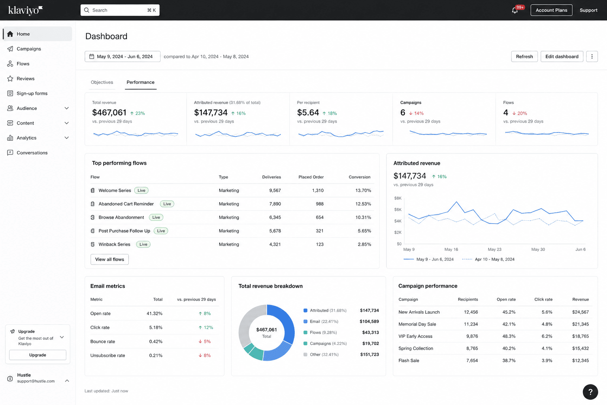Click the white Upgrade button
Screen dimensions: 607x405
[x=38, y=355]
